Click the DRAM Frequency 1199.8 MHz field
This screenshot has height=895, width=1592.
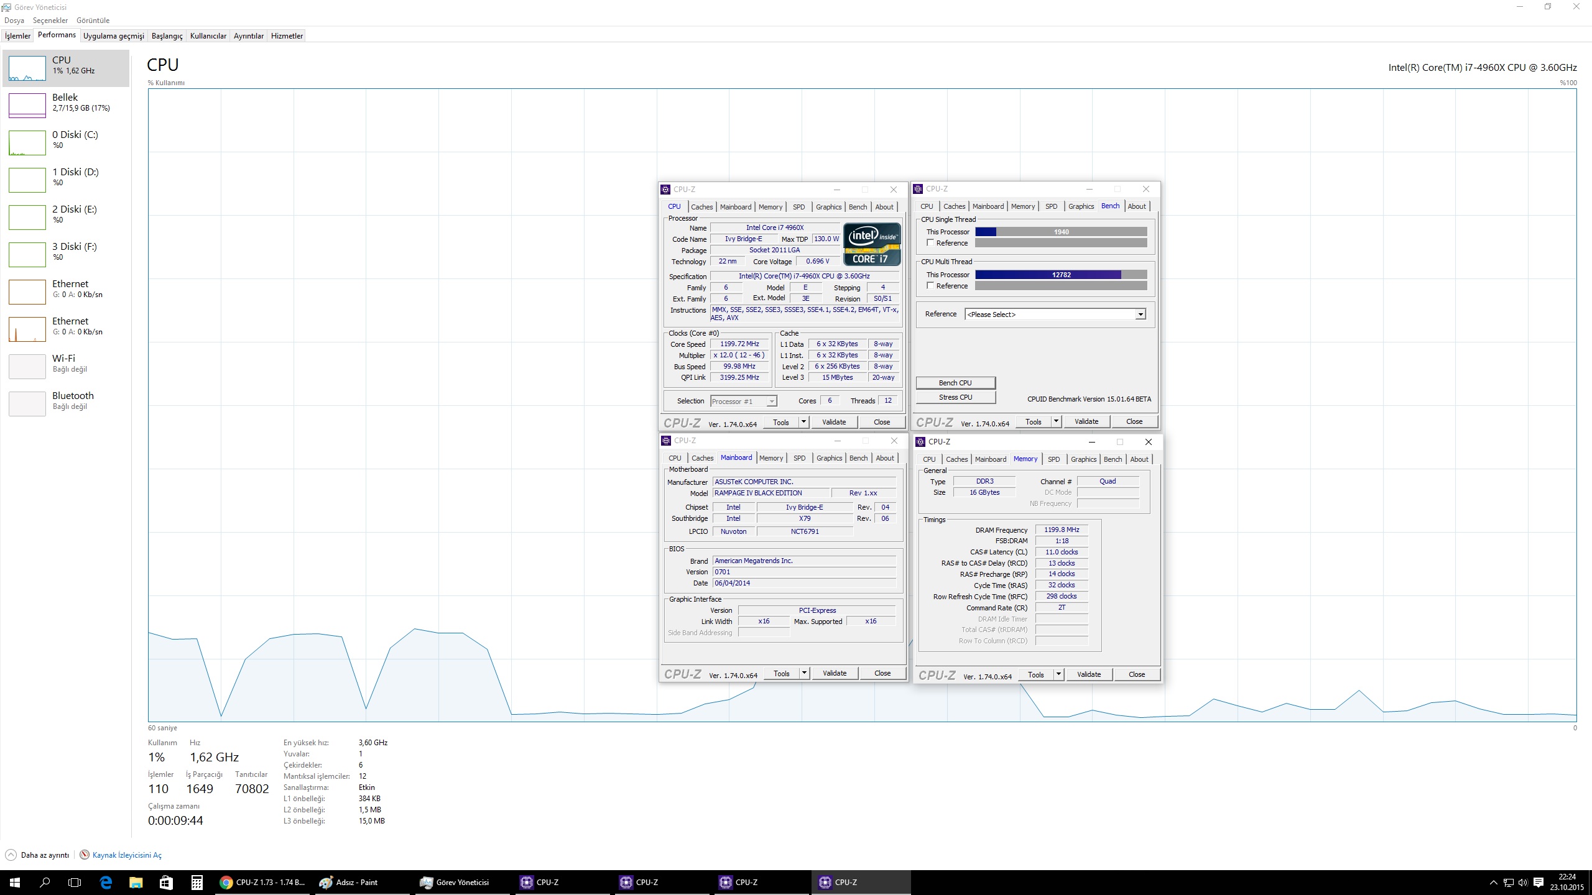1062,530
